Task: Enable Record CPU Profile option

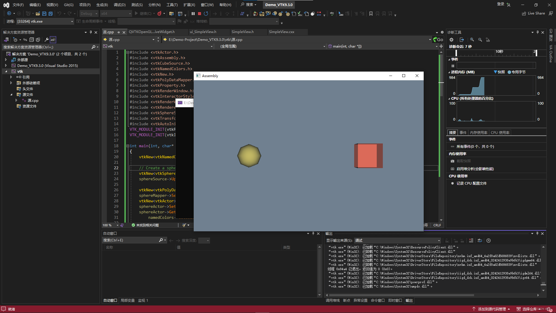Action: tap(471, 183)
